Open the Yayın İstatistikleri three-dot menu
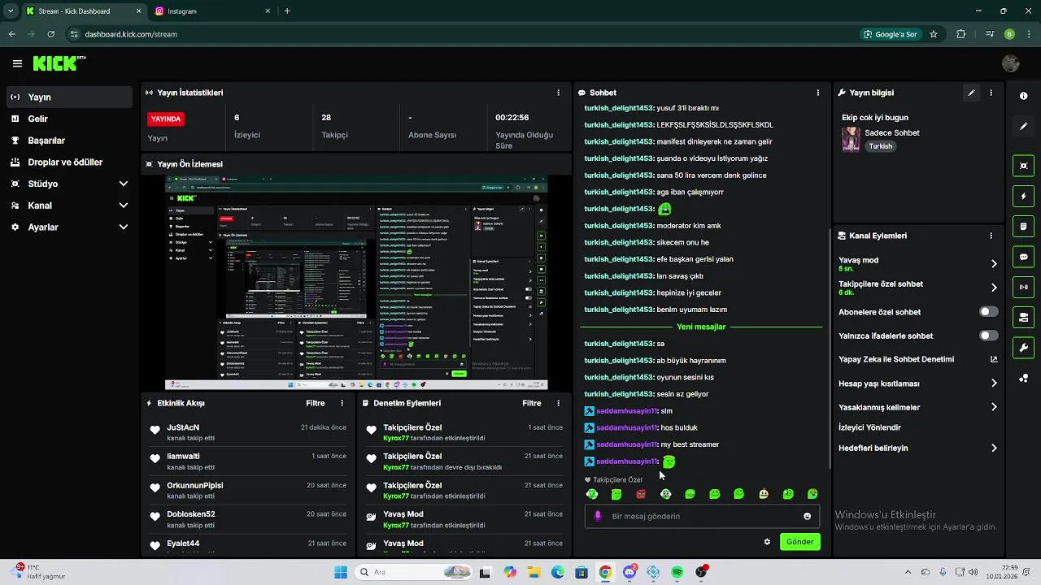The height and width of the screenshot is (585, 1041). (558, 93)
